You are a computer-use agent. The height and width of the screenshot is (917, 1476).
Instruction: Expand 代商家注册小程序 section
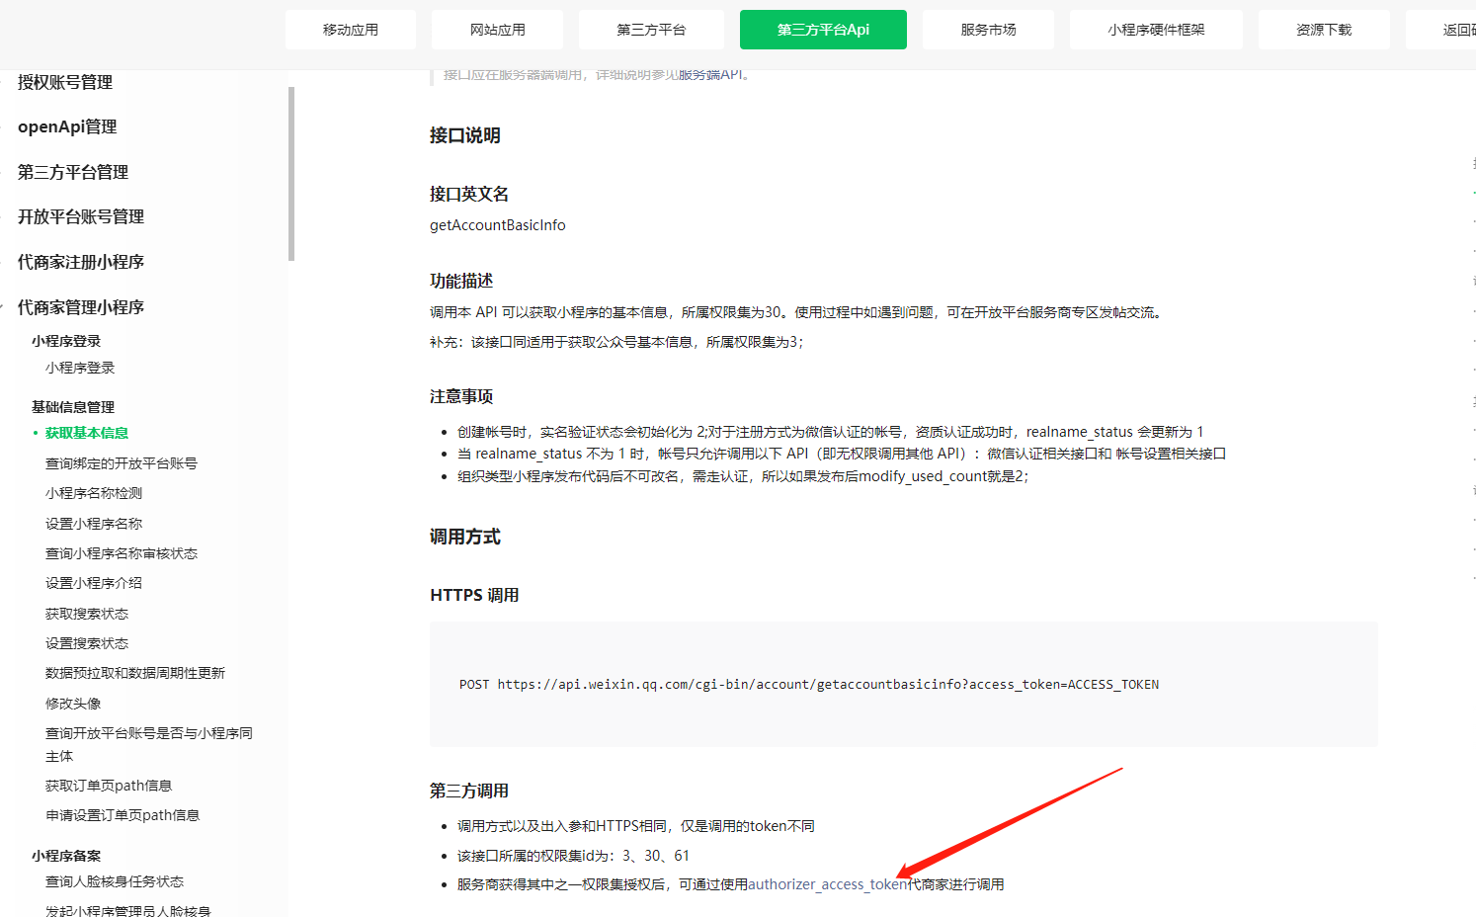tap(81, 262)
